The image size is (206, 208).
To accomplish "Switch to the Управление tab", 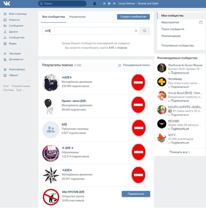I will (x=77, y=17).
